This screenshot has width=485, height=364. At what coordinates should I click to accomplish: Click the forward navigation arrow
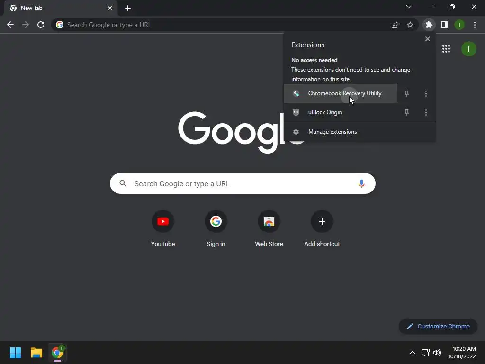click(26, 25)
